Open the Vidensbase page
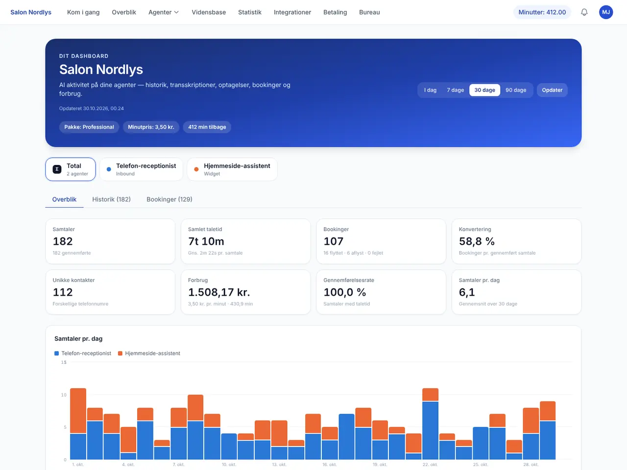This screenshot has width=627, height=470. pyautogui.click(x=209, y=12)
